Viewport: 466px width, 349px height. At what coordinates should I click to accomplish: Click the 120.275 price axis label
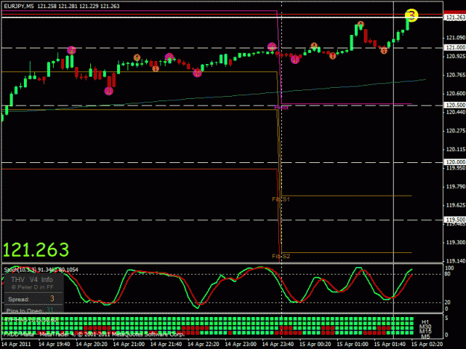(x=456, y=131)
